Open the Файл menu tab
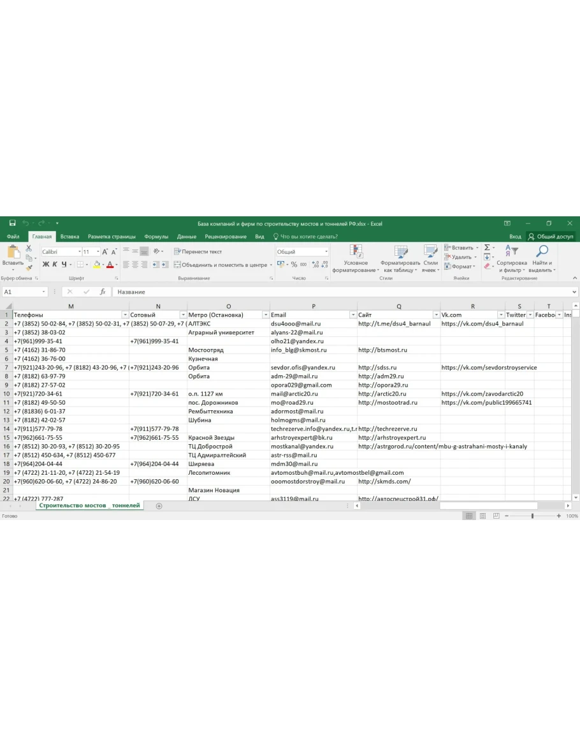This screenshot has width=580, height=737. pyautogui.click(x=13, y=237)
